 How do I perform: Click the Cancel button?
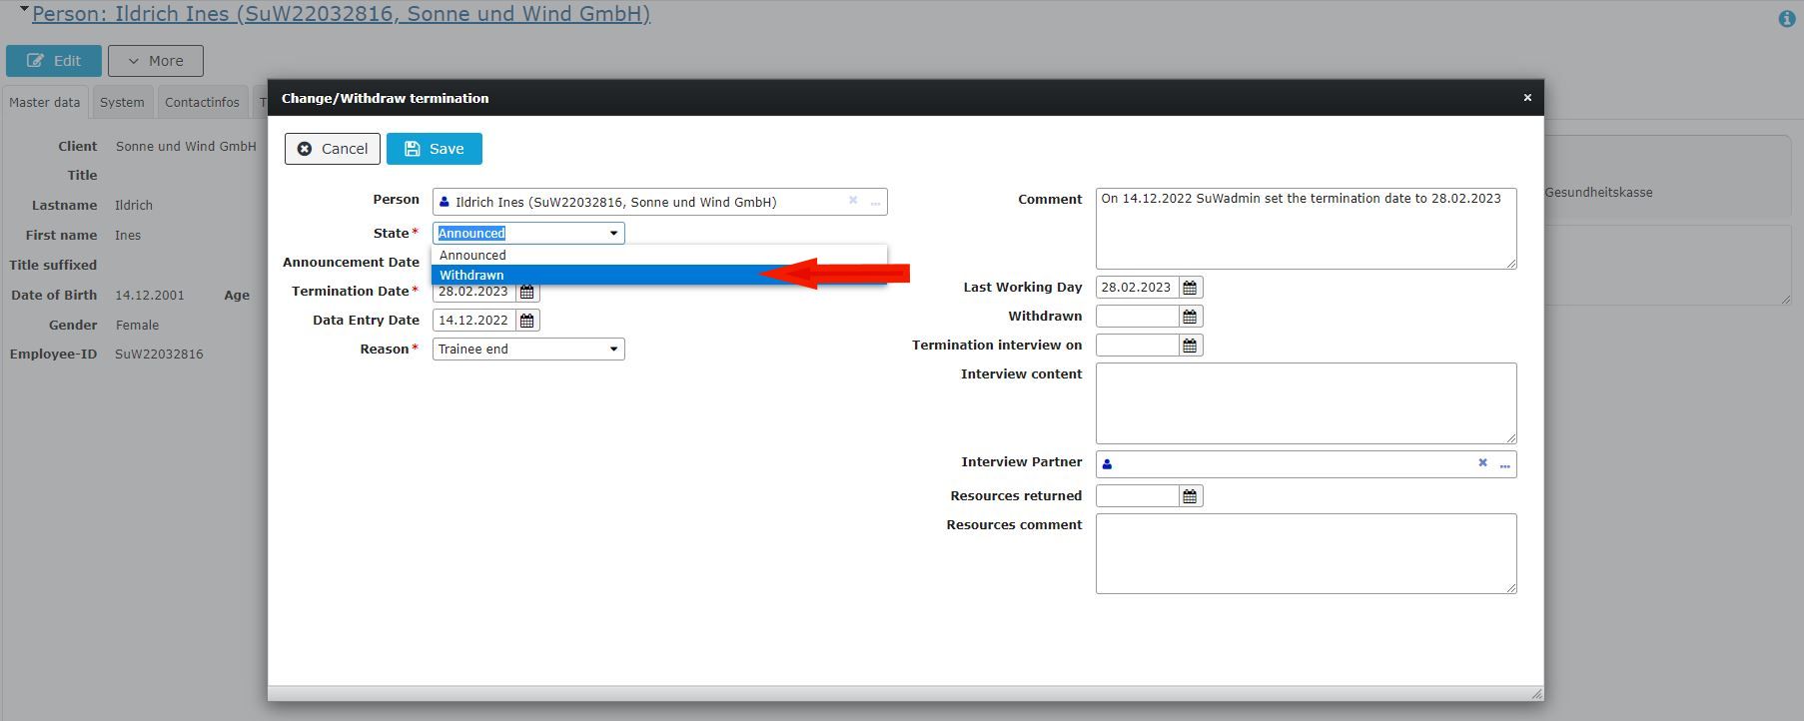(333, 149)
